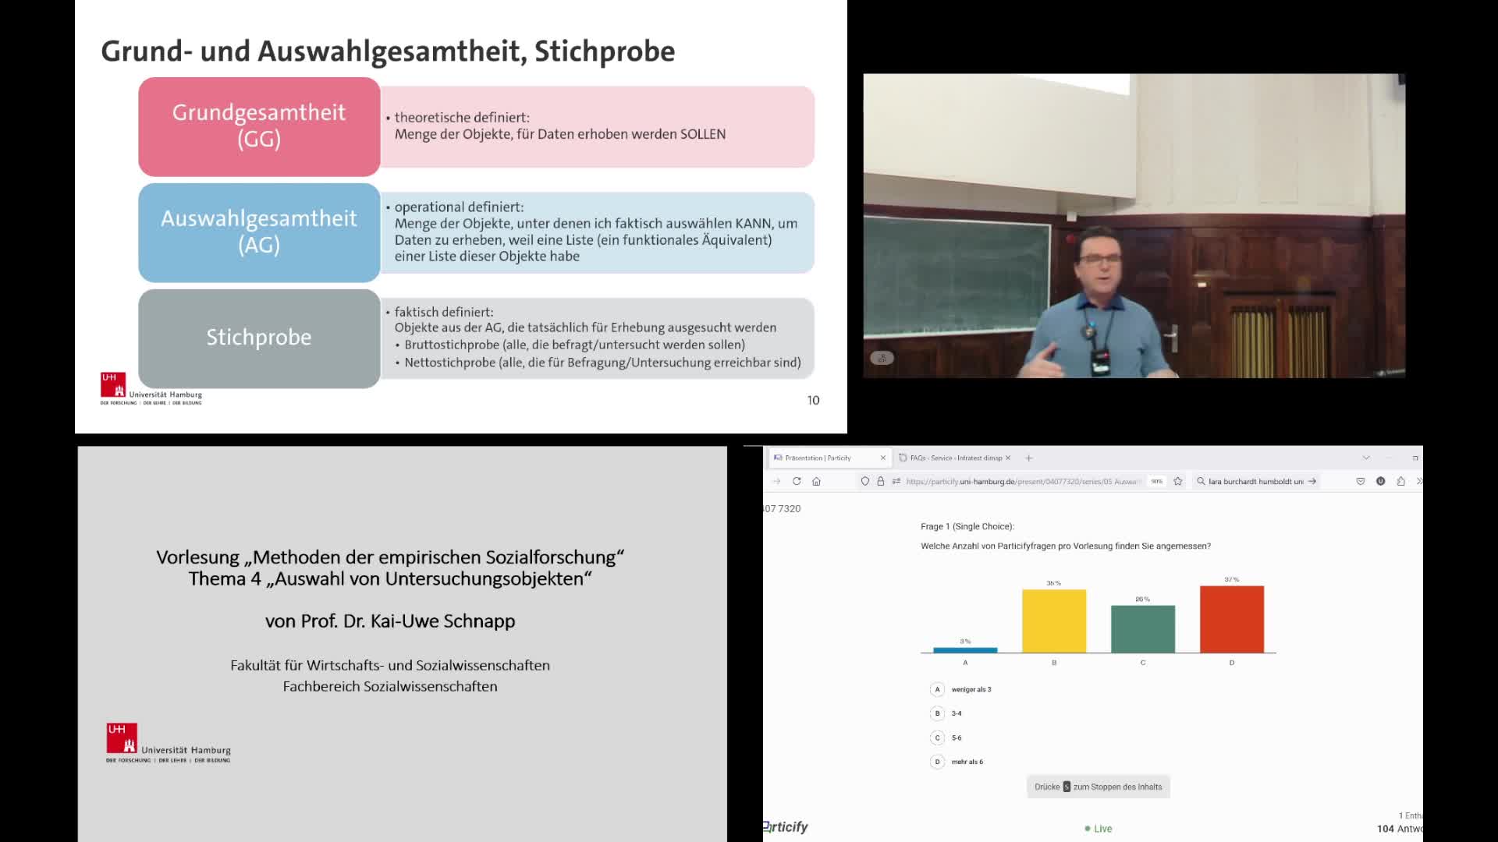Click the 3 % label above bar A
The image size is (1498, 842).
point(965,641)
